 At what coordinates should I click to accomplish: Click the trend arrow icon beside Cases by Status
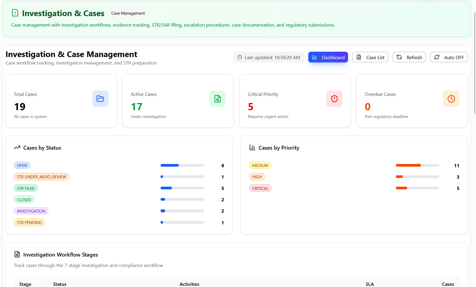click(x=17, y=148)
